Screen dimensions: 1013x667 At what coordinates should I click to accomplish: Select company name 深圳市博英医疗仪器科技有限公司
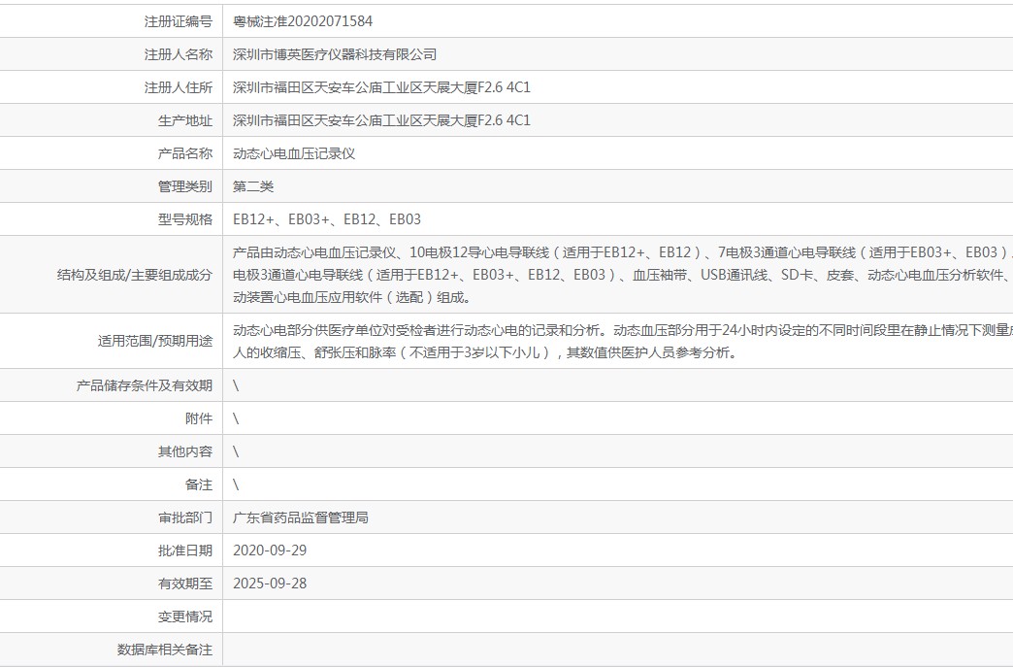click(x=335, y=54)
